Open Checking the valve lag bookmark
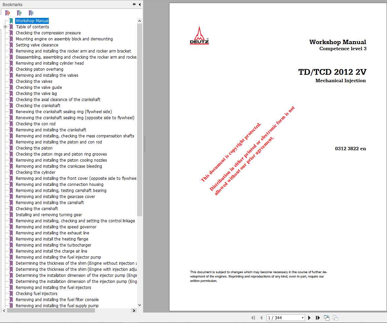Viewport: 387px width, 323px height. click(36, 94)
